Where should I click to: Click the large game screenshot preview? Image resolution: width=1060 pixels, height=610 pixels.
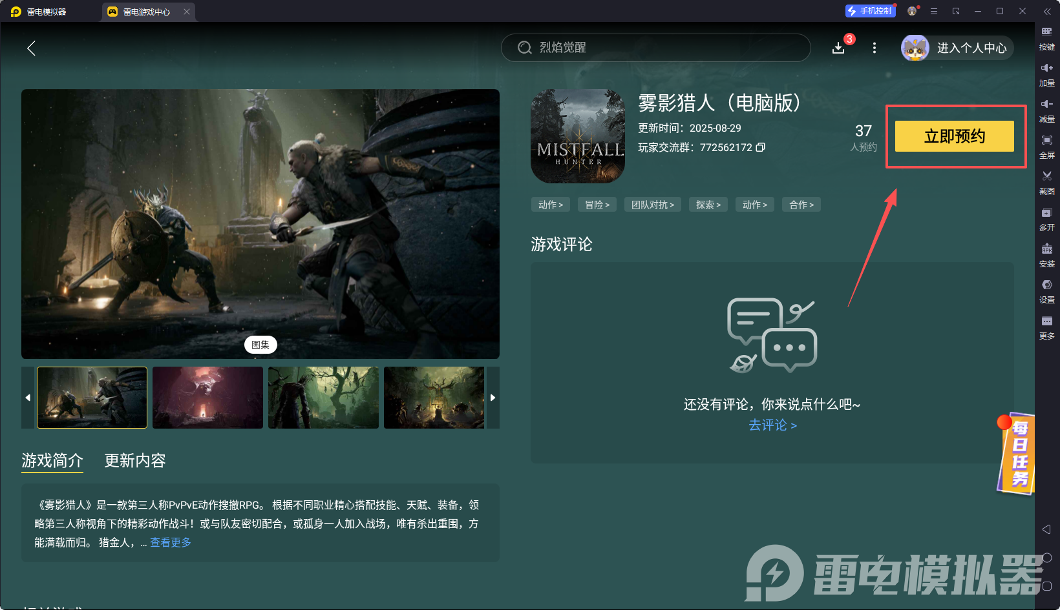[260, 224]
